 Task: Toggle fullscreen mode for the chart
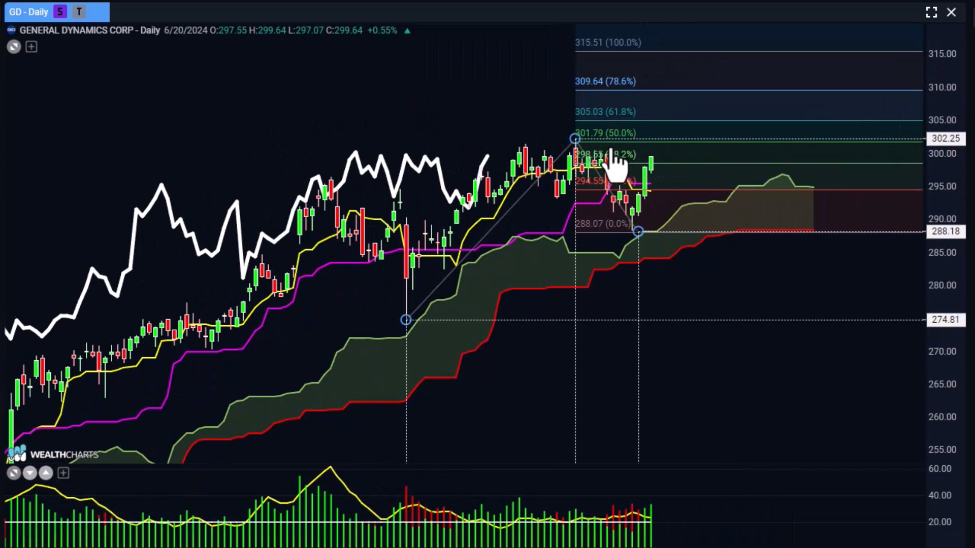[931, 12]
